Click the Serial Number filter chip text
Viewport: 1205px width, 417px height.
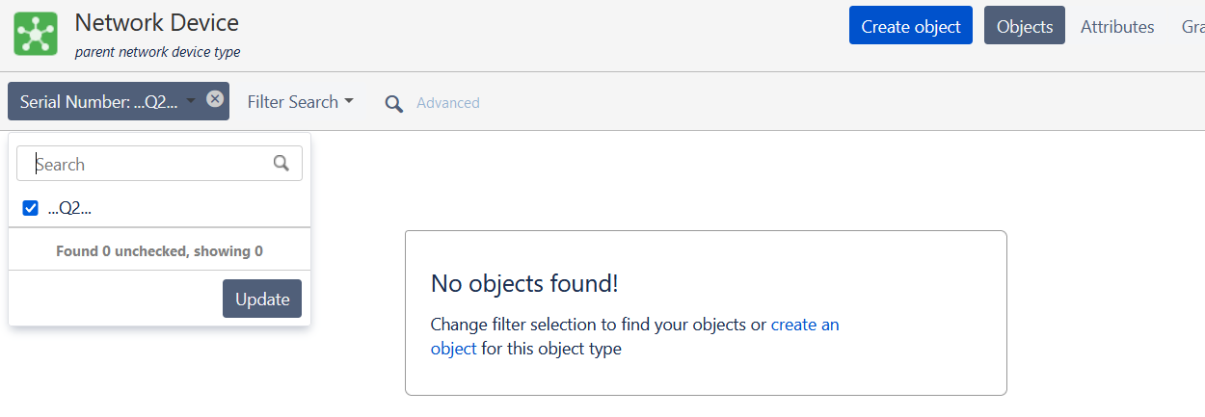(98, 102)
